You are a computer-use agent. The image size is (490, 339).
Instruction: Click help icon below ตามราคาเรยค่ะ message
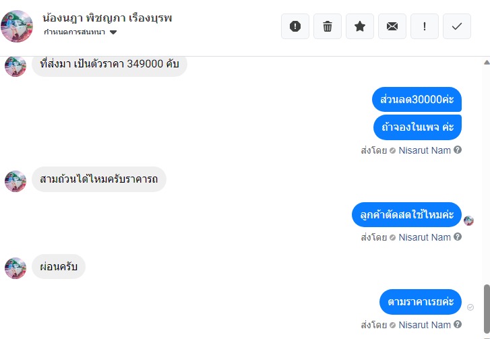click(x=458, y=324)
